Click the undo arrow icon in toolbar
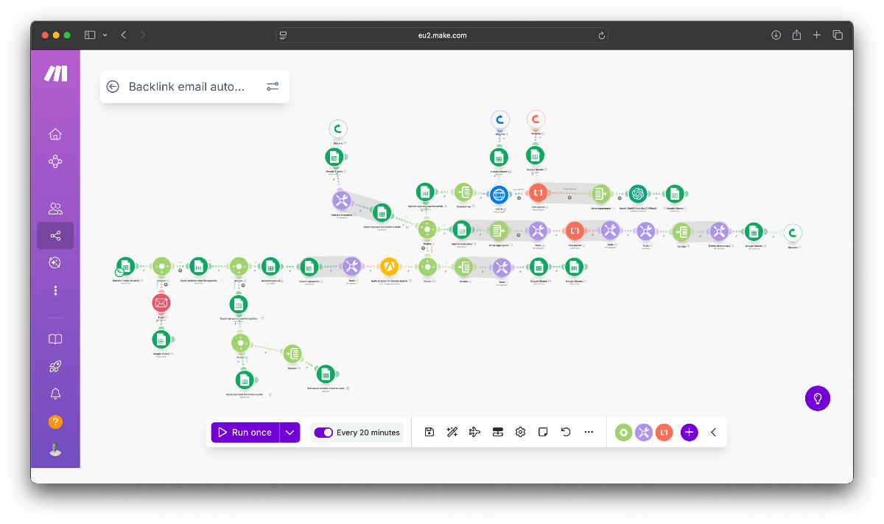 pos(566,433)
